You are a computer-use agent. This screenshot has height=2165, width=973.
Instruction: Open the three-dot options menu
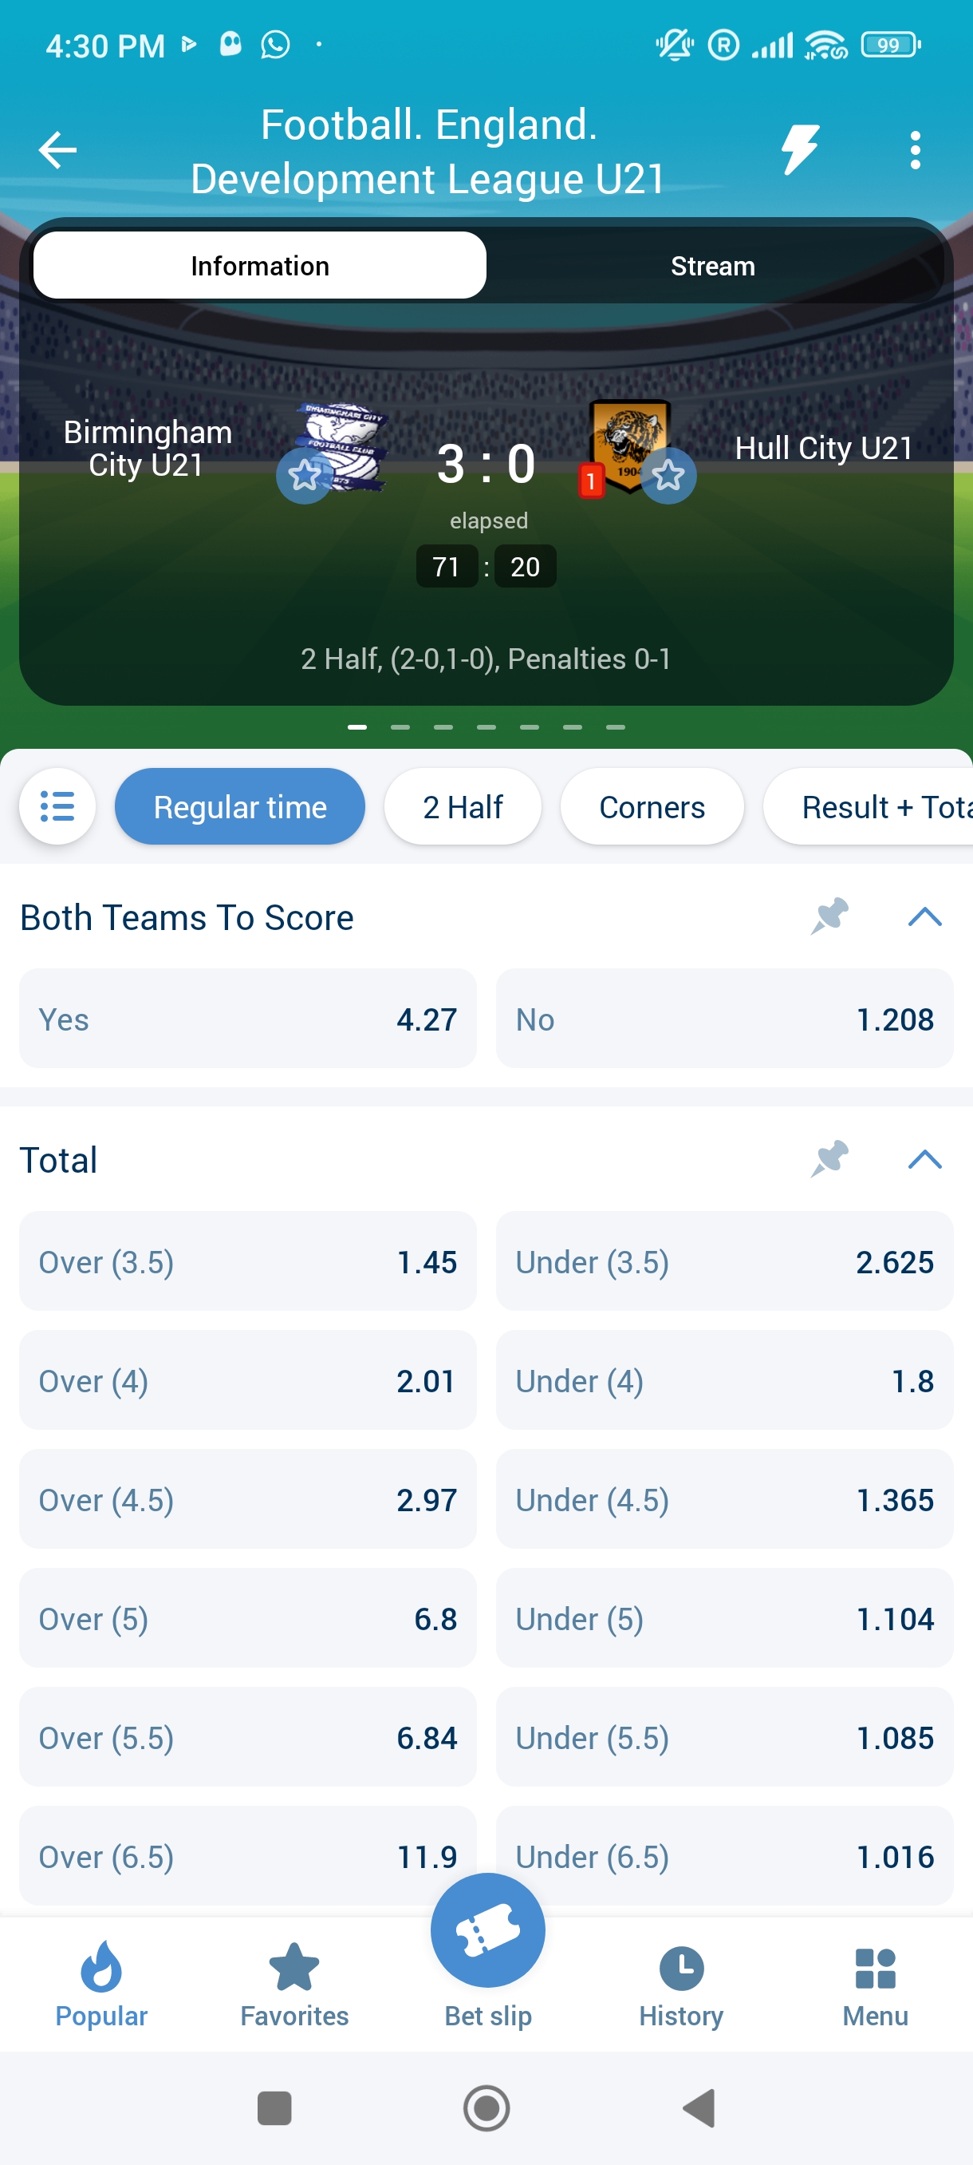click(914, 150)
